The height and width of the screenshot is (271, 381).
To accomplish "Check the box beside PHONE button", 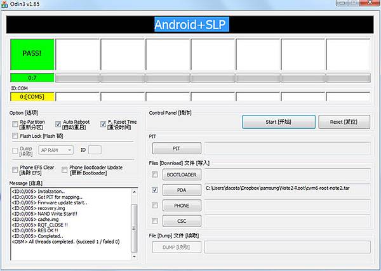I will pyautogui.click(x=154, y=206).
